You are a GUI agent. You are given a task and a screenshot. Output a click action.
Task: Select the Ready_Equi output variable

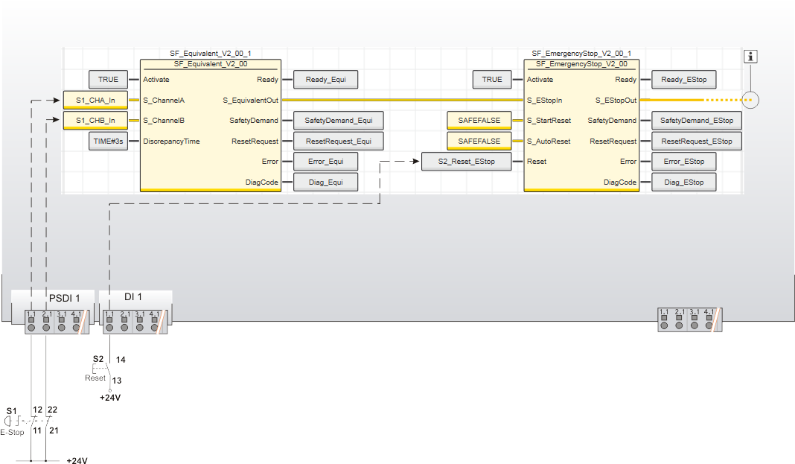(325, 80)
